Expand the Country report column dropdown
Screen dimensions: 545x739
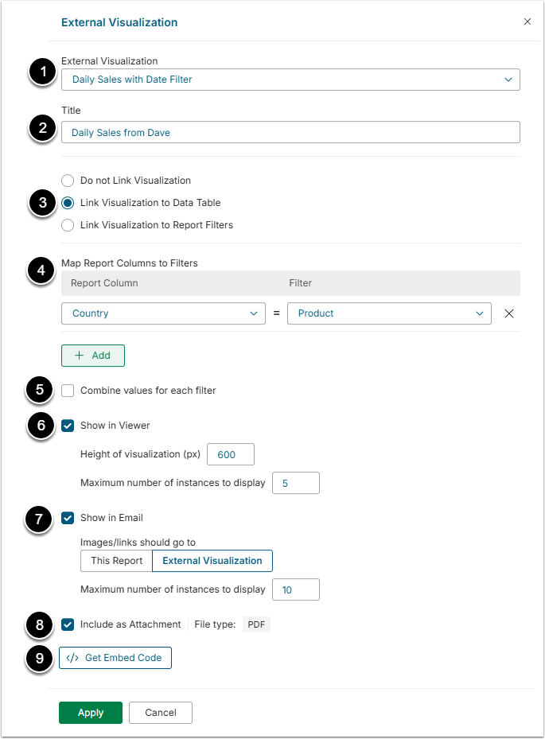click(x=163, y=313)
